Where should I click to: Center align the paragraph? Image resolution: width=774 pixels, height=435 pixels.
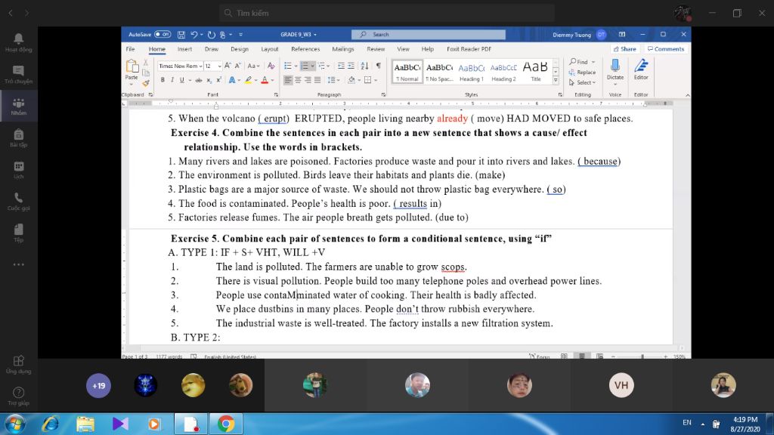coord(298,80)
